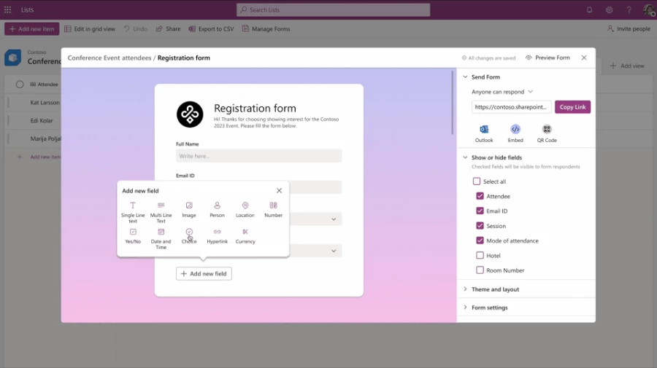Choose the Image field type icon

tap(189, 206)
